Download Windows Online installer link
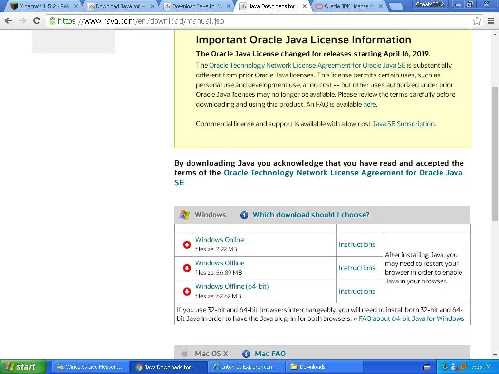The height and width of the screenshot is (374, 499). click(x=220, y=240)
